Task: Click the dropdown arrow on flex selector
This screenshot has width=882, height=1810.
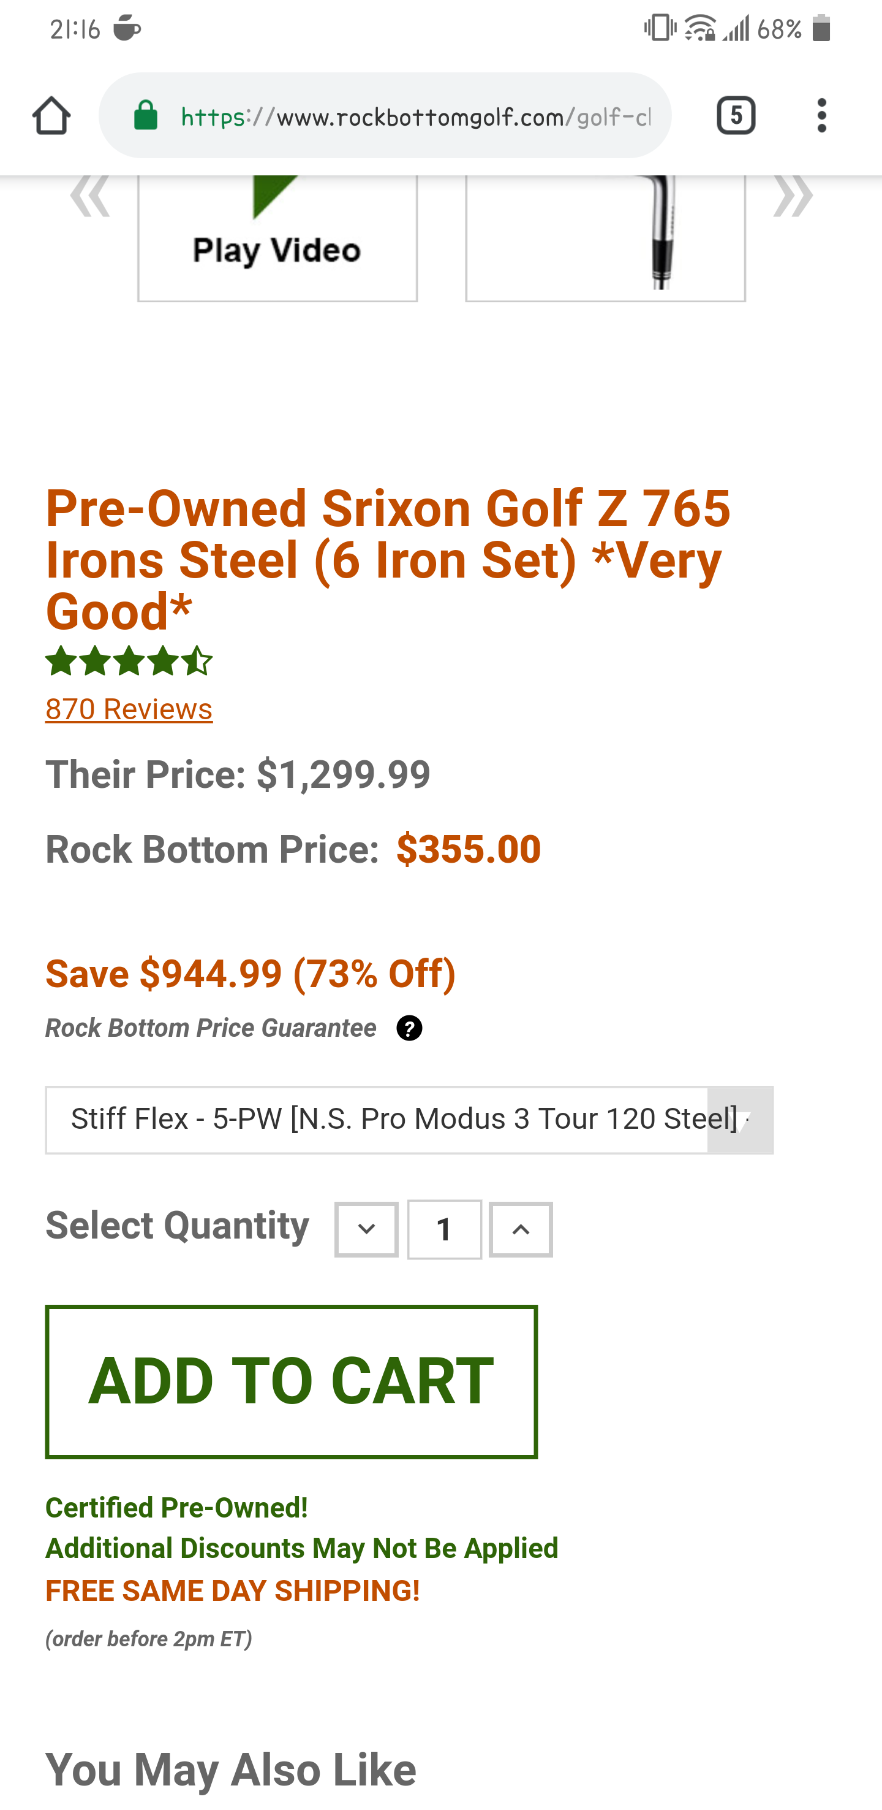Action: point(741,1120)
